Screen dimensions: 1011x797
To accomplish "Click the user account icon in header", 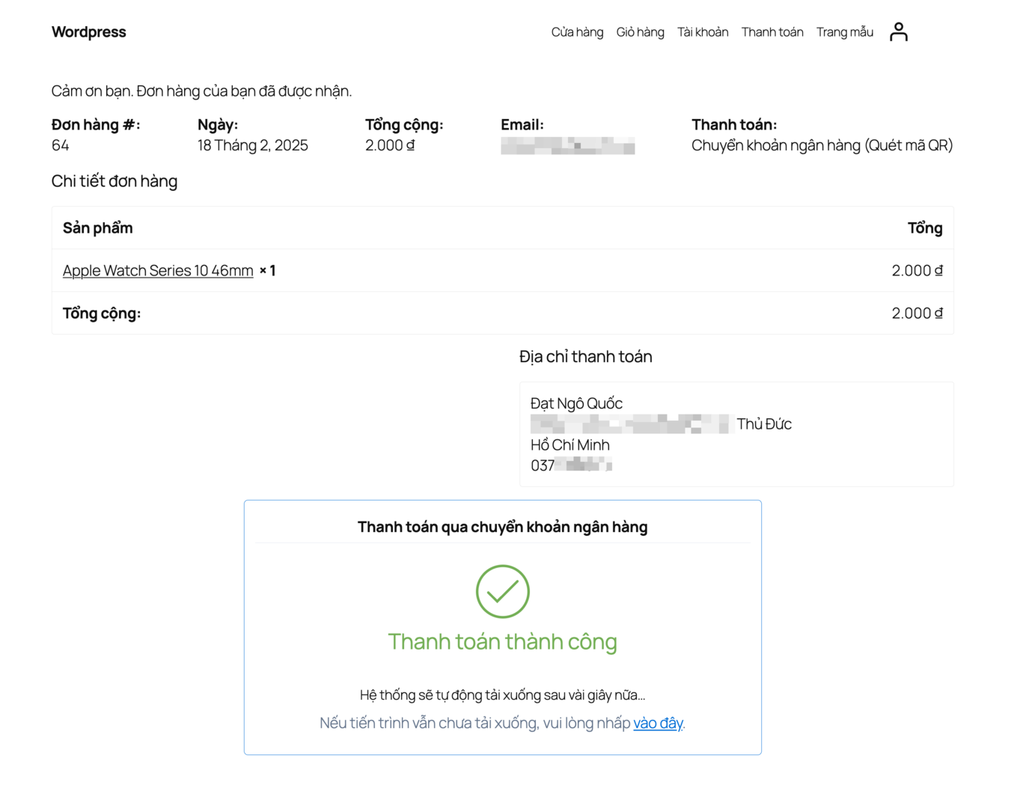I will 898,31.
